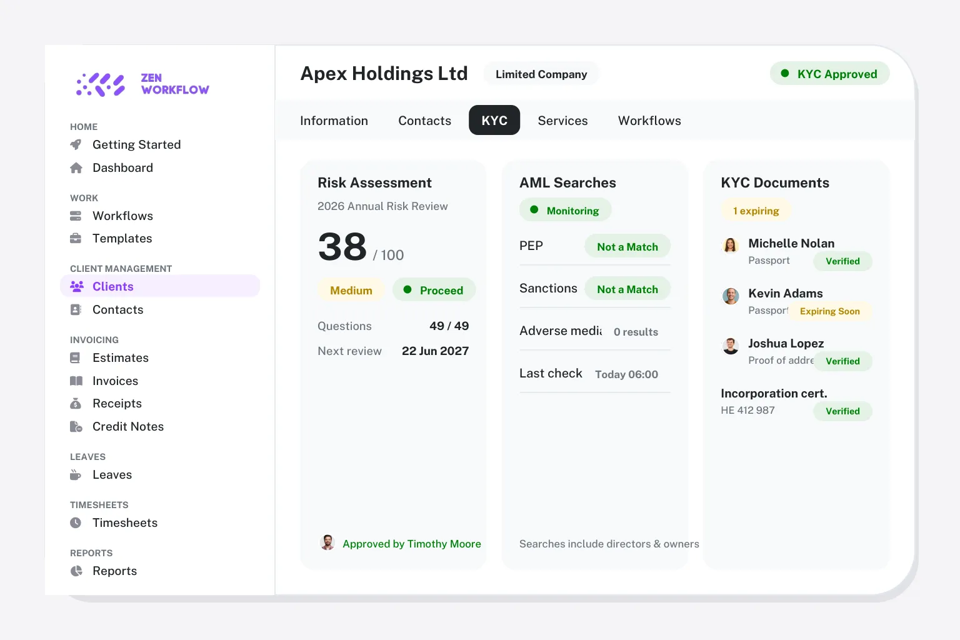
Task: Open the Workflows tab in client header
Action: [x=649, y=121]
